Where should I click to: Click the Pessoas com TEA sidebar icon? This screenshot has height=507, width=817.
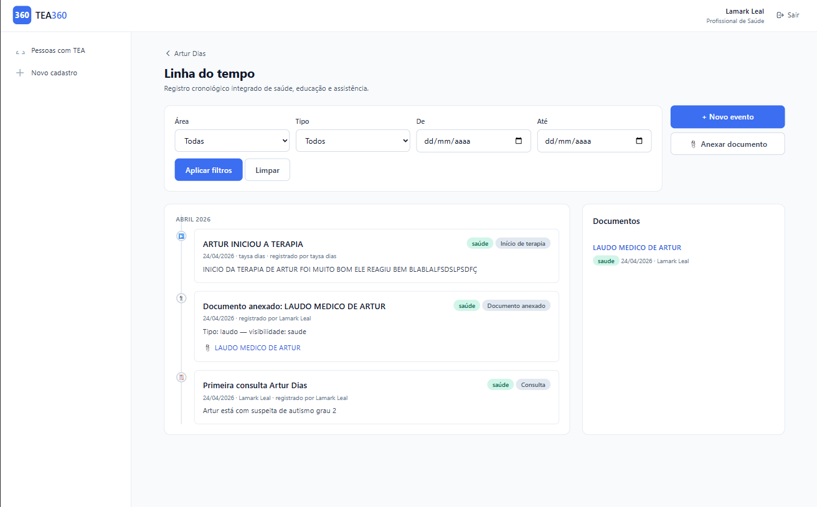coord(20,51)
